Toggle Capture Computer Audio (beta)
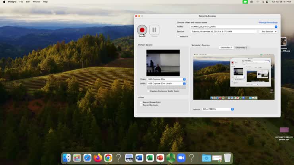This screenshot has height=165, width=294. pyautogui.click(x=149, y=91)
